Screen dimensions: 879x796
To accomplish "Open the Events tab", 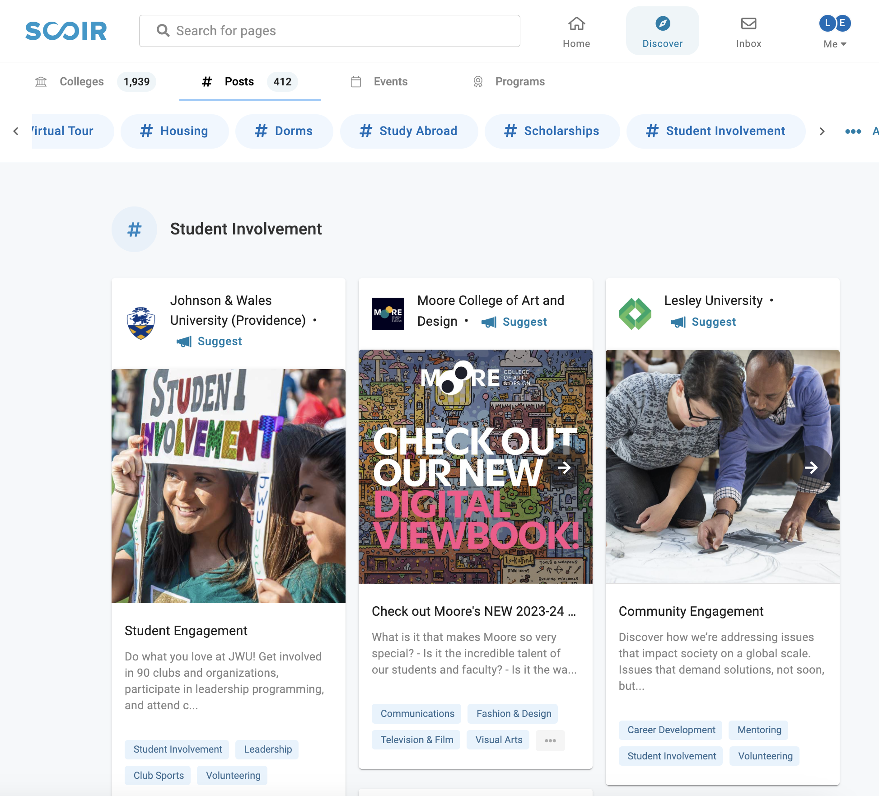I will click(x=379, y=81).
